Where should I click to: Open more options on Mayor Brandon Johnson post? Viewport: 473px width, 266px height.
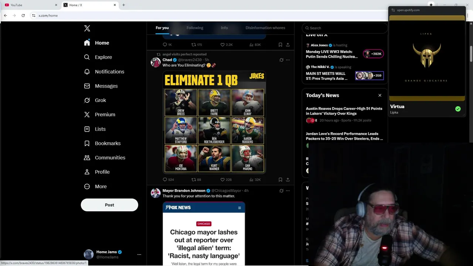288,191
